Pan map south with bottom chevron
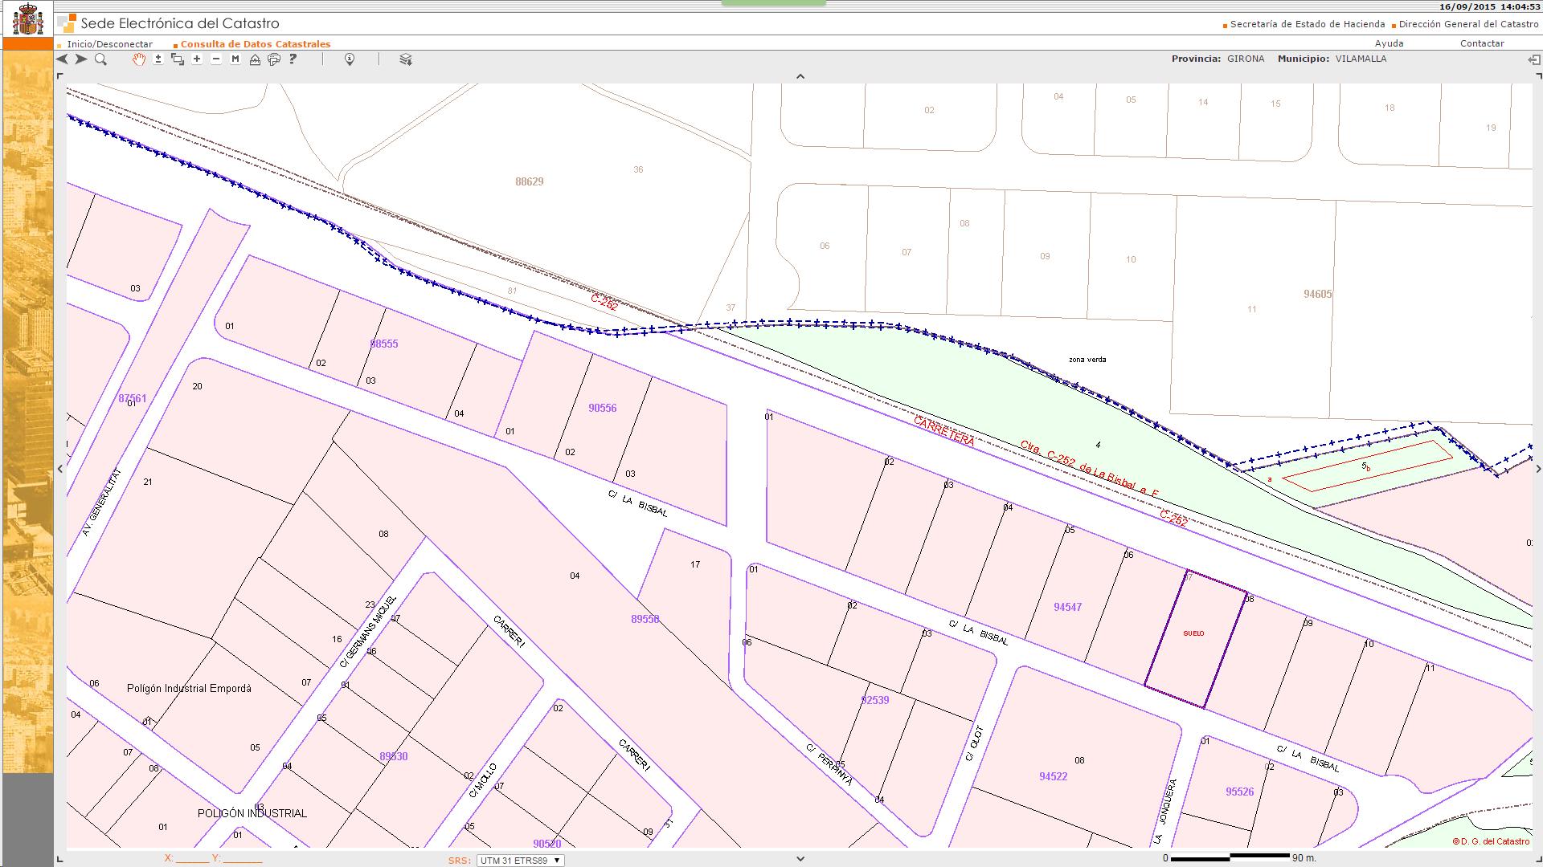The image size is (1543, 867). tap(800, 858)
